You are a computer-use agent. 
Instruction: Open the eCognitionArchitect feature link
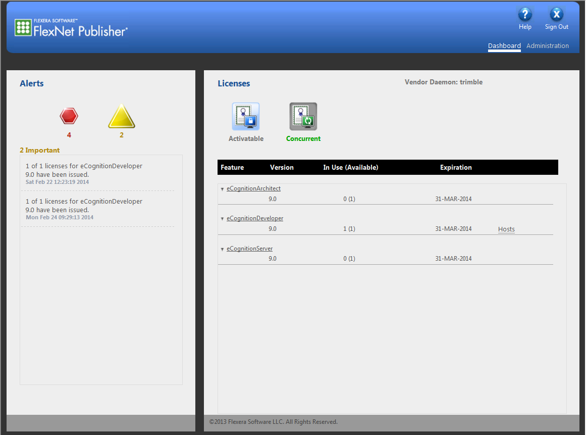tap(253, 188)
